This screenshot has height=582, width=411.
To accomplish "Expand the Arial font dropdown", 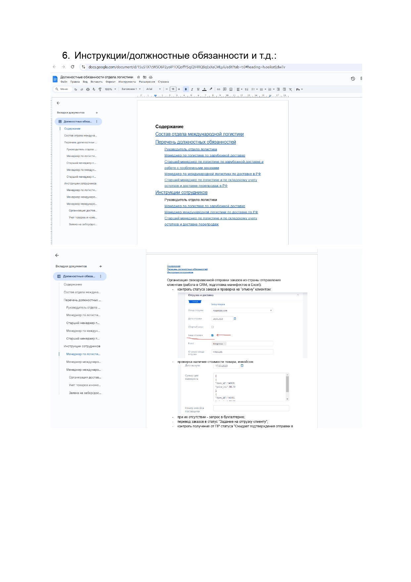I will pyautogui.click(x=153, y=89).
